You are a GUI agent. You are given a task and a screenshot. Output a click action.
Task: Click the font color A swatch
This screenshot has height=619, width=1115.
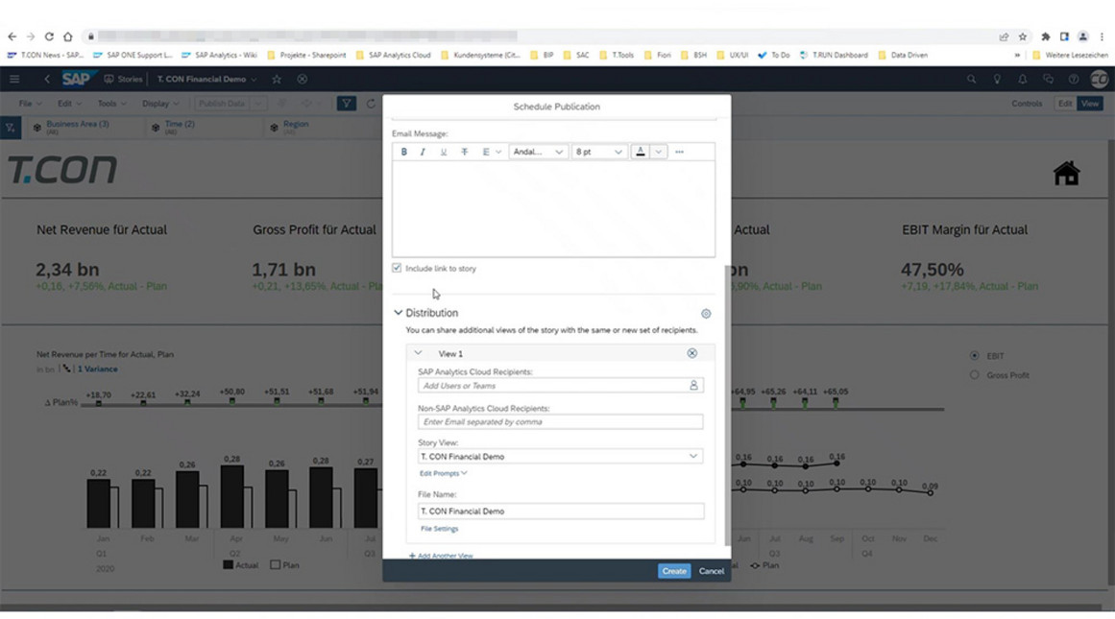[640, 152]
